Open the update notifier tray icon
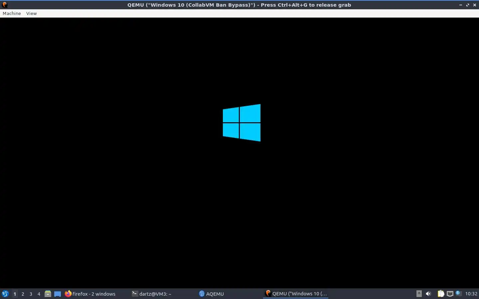Screen dimensions: 479x299 click(458, 293)
